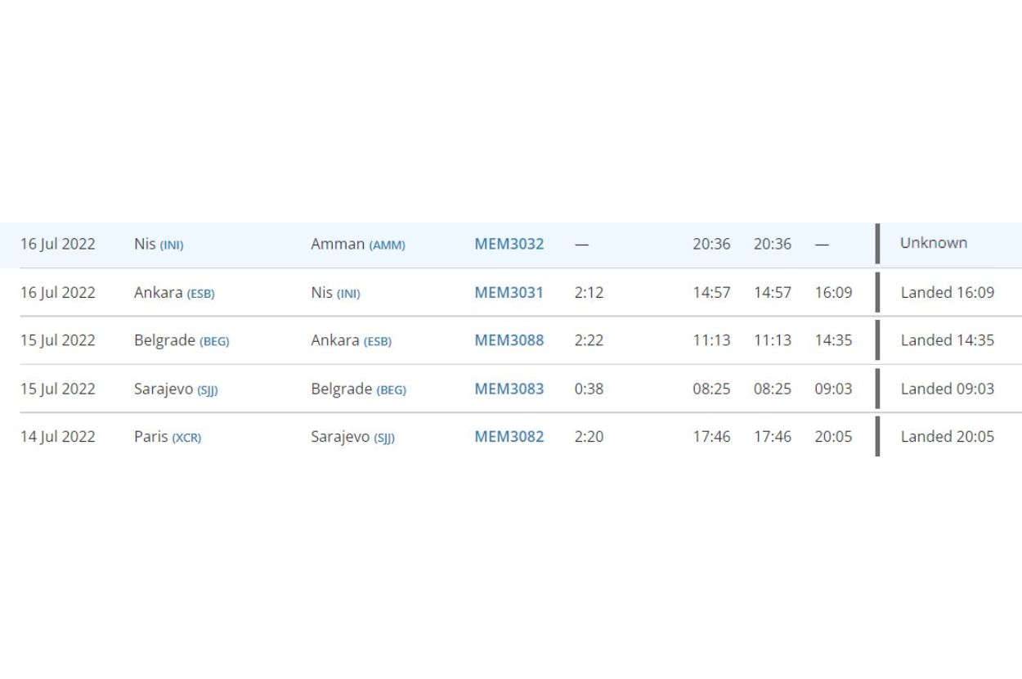The image size is (1022, 679).
Task: Click Nis (INI) destination in second row
Action: point(335,292)
